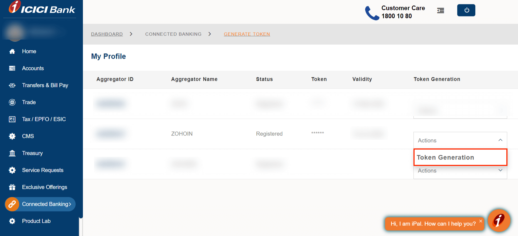
Task: Click the Customer Care phone icon
Action: click(x=372, y=13)
